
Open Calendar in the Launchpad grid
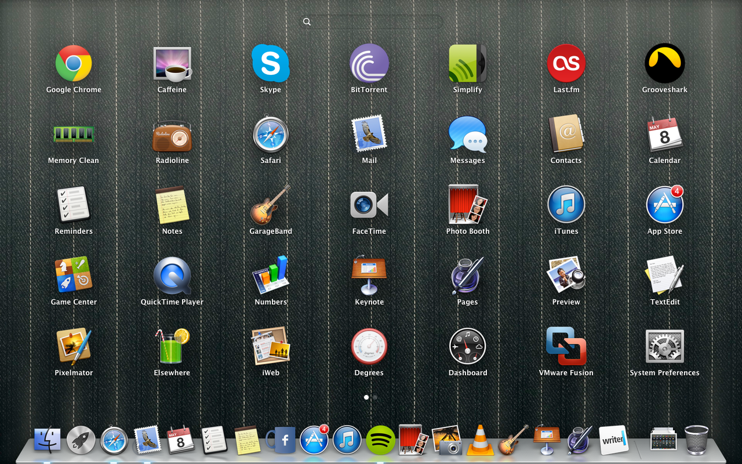665,134
